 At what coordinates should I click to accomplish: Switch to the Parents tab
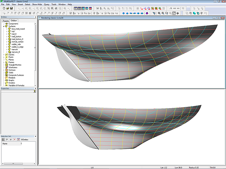(5, 21)
